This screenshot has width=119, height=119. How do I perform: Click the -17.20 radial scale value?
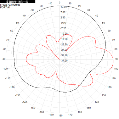pos(64,39)
